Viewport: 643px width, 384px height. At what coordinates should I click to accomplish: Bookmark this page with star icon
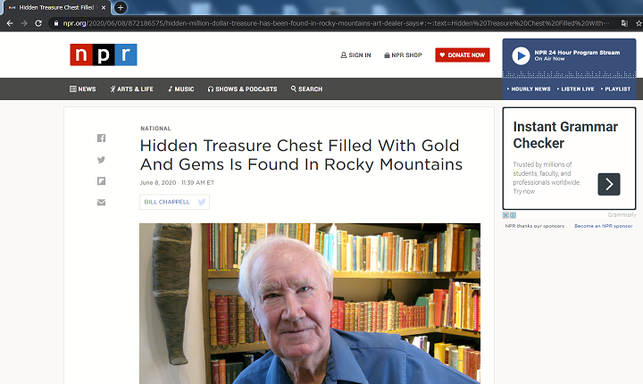(x=639, y=23)
